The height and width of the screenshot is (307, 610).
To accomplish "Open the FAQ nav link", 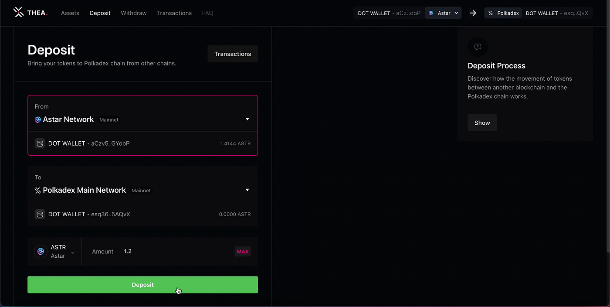I will pos(208,13).
